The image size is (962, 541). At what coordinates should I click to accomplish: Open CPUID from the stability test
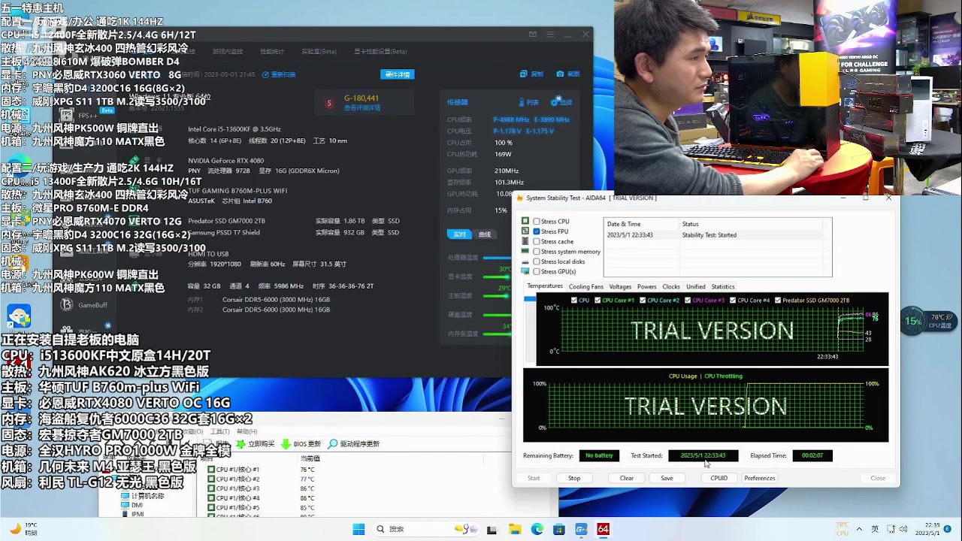[719, 478]
